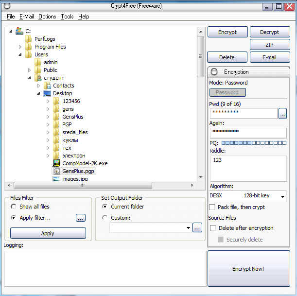
Task: Click the GensPlus folder icon
Action: (x=56, y=117)
